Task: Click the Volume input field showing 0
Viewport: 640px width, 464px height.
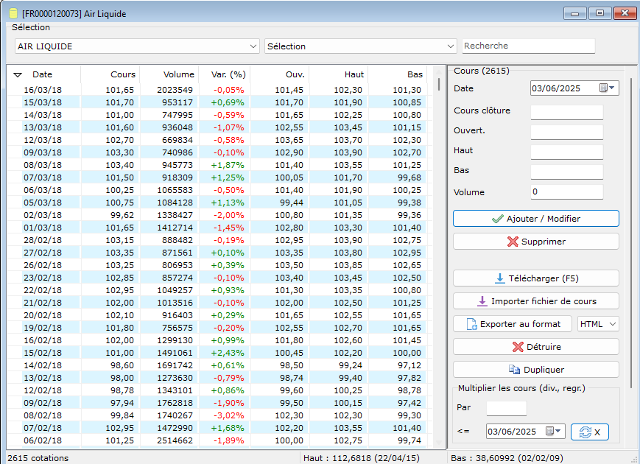Action: click(x=567, y=191)
